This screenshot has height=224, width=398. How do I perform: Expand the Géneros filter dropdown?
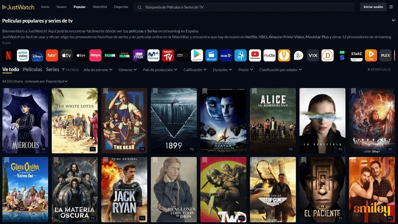point(128,70)
